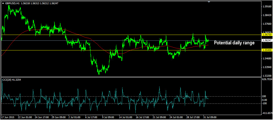
Task: Select the yellow 1.55400 price label
Action: (x=267, y=50)
